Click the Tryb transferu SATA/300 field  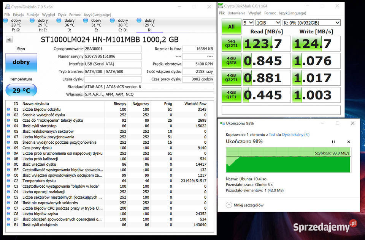(x=113, y=72)
